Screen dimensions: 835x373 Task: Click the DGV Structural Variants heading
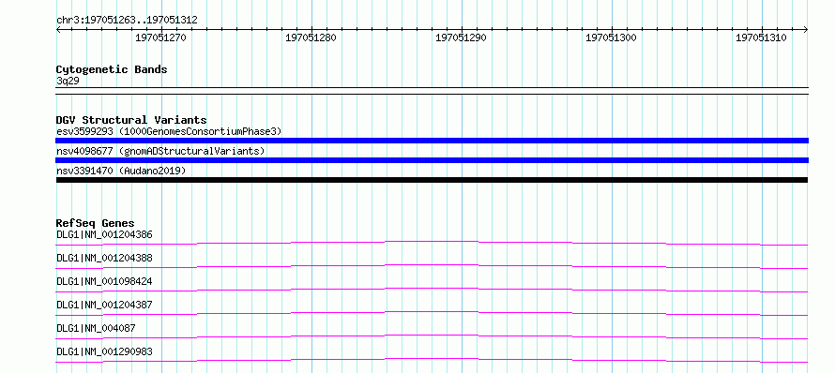coord(131,120)
